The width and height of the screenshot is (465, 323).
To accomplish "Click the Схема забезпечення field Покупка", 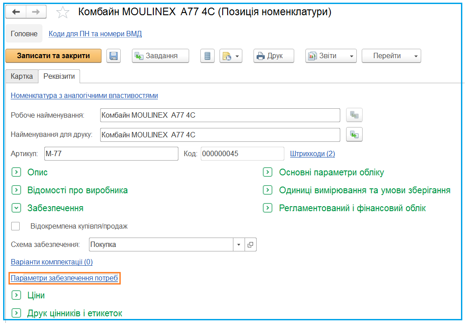I will (161, 245).
